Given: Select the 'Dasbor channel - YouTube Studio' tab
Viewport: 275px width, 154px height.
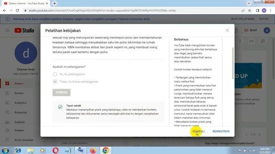Looking at the screenshot, I should point(26,3).
